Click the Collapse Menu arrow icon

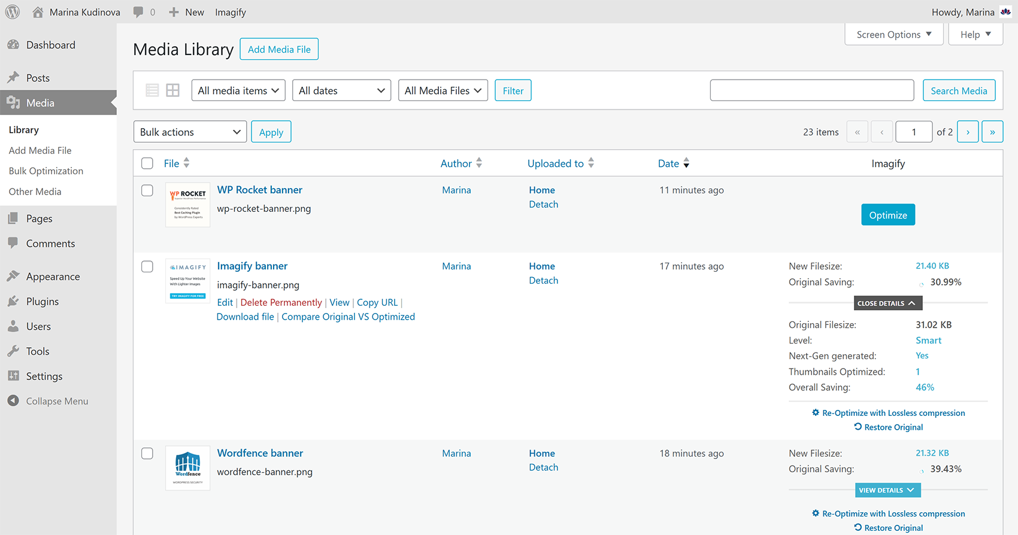tap(13, 401)
